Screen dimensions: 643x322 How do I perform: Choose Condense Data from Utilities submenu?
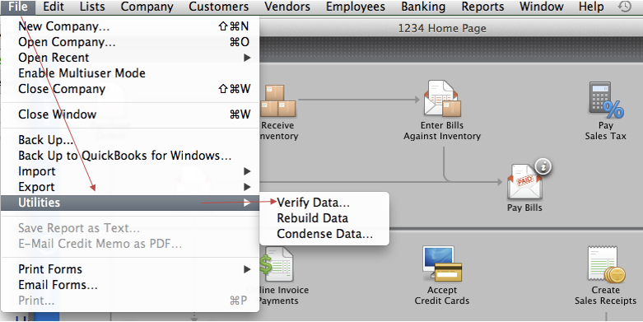click(x=324, y=233)
